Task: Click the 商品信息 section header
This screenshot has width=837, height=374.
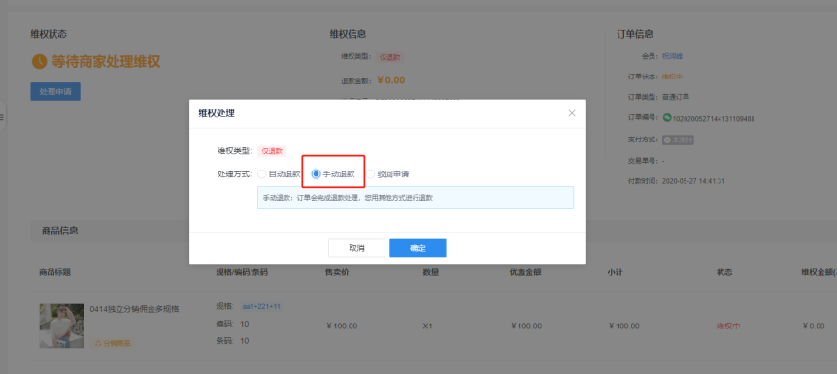Action: click(60, 231)
